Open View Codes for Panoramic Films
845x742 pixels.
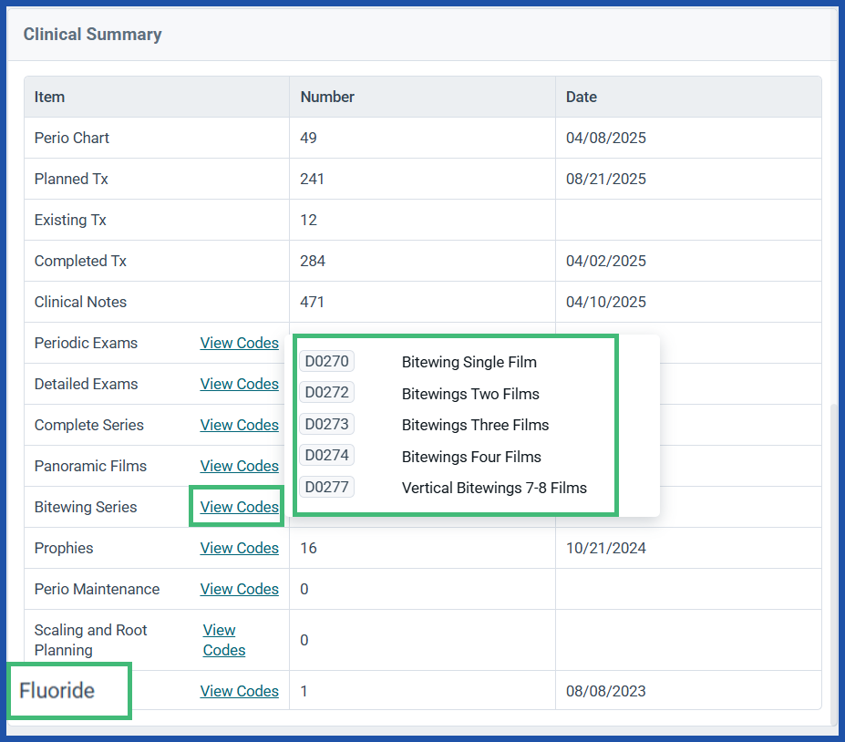point(239,466)
